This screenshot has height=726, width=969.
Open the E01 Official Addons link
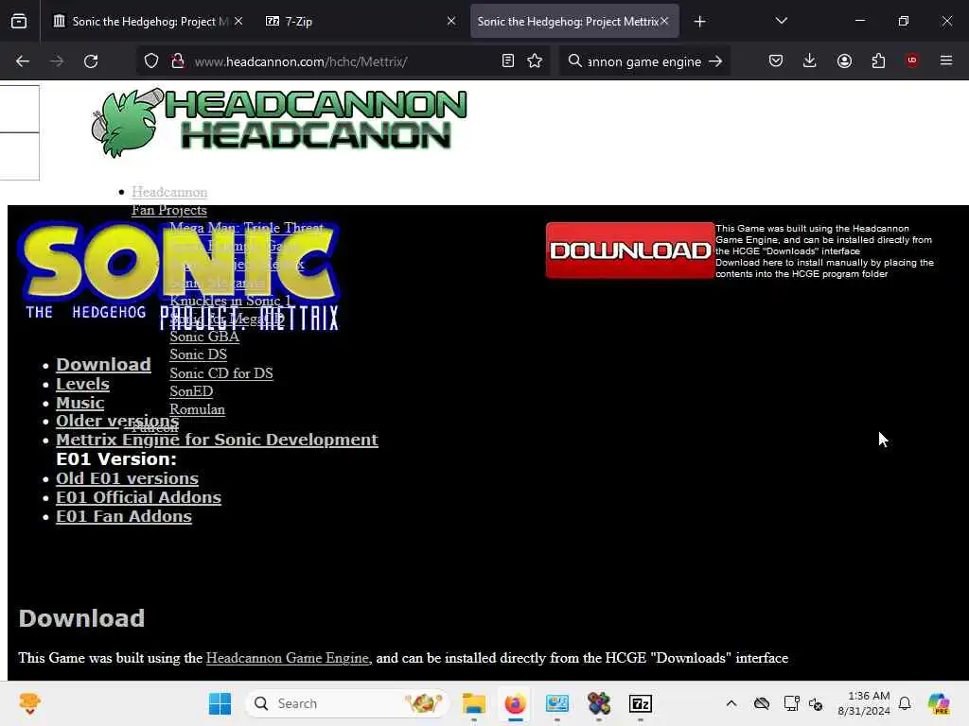pos(138,497)
